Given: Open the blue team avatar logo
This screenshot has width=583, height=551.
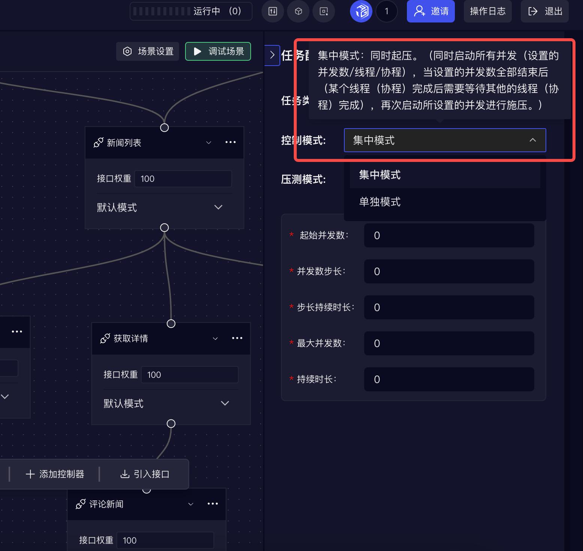Looking at the screenshot, I should [x=361, y=11].
